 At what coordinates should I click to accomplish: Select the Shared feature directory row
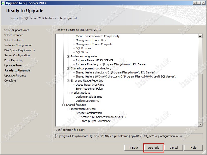tap(115, 72)
